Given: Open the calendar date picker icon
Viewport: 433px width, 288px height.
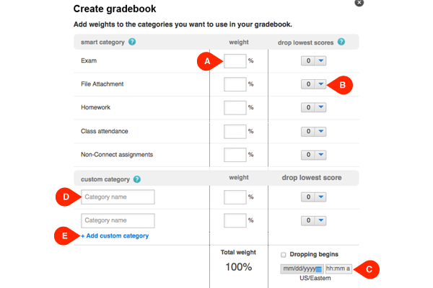Looking at the screenshot, I should [x=319, y=269].
